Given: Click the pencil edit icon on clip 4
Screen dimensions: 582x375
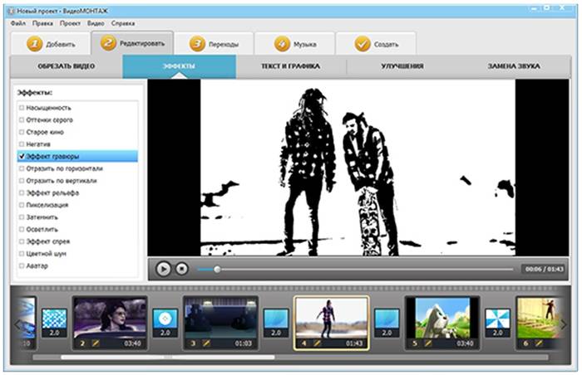Looking at the screenshot, I should pyautogui.click(x=316, y=342).
